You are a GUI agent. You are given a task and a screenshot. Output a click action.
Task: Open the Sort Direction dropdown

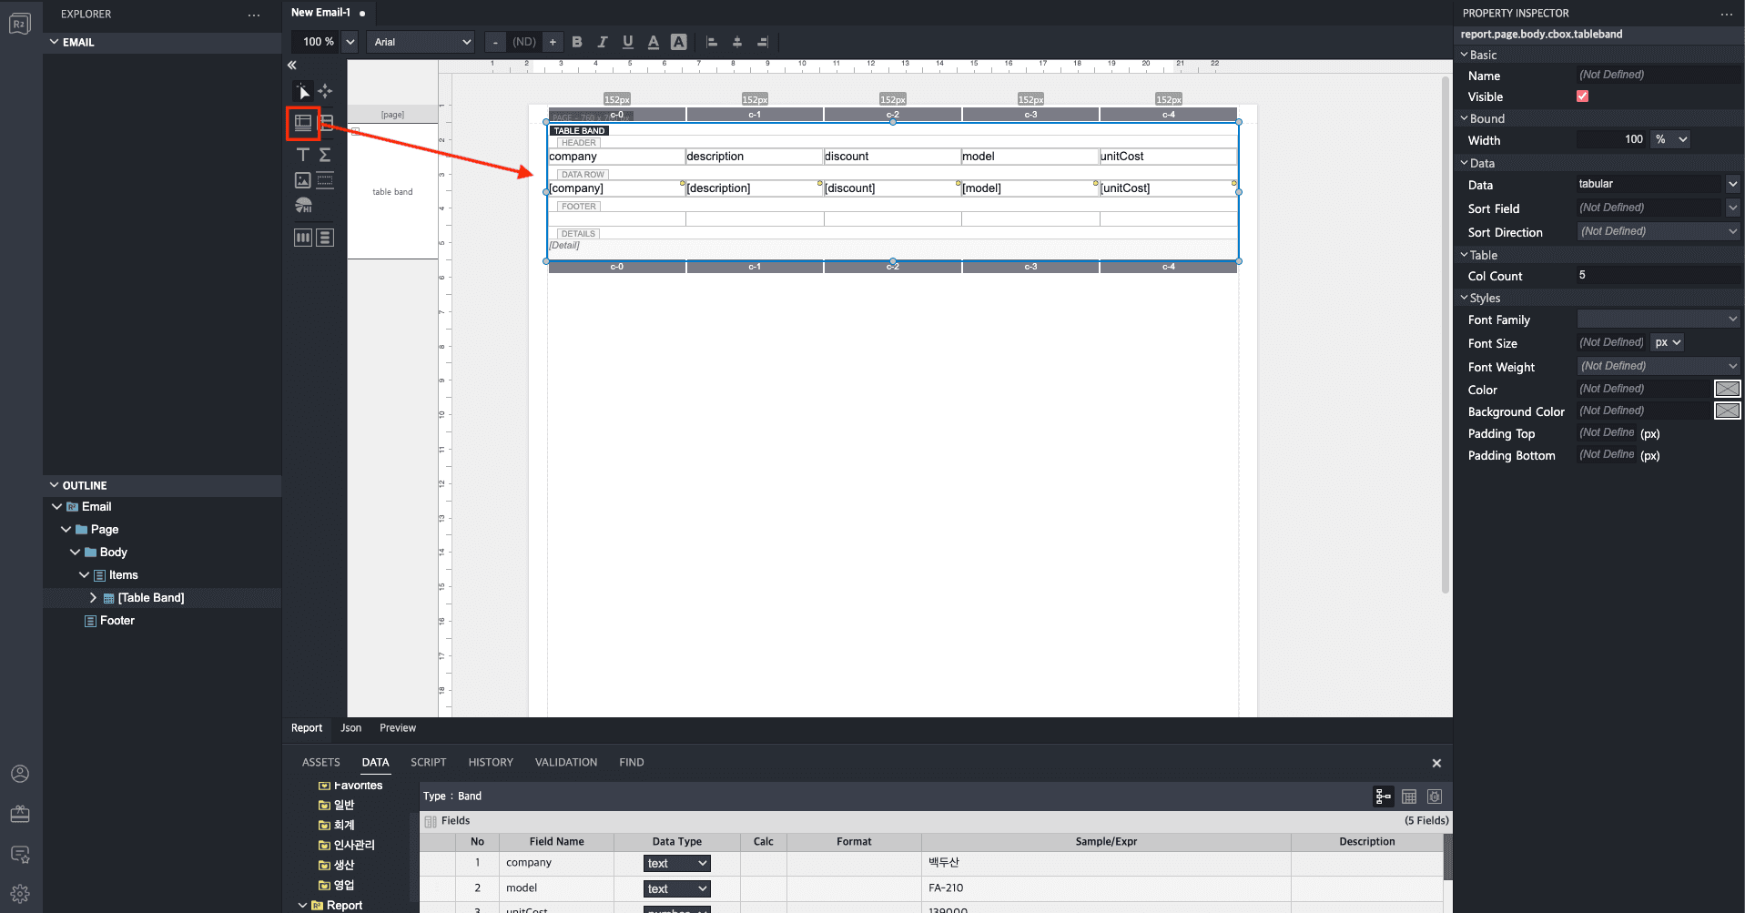tap(1659, 231)
